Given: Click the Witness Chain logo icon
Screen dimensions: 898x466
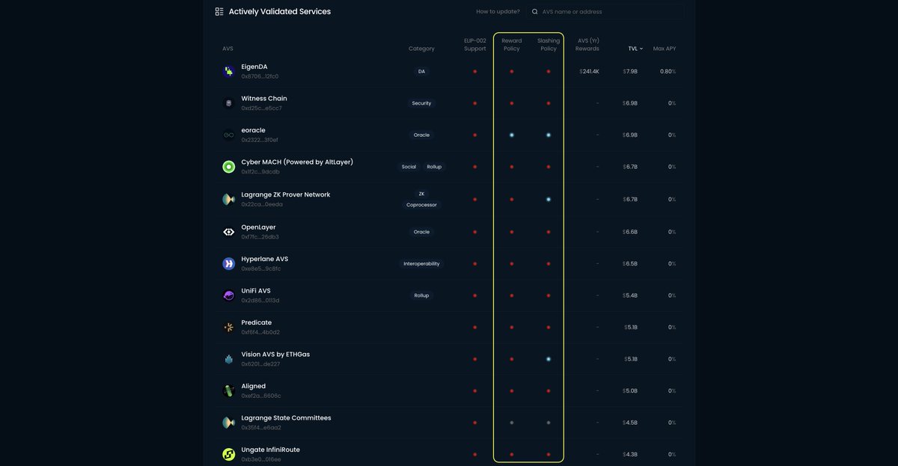Looking at the screenshot, I should pyautogui.click(x=229, y=103).
